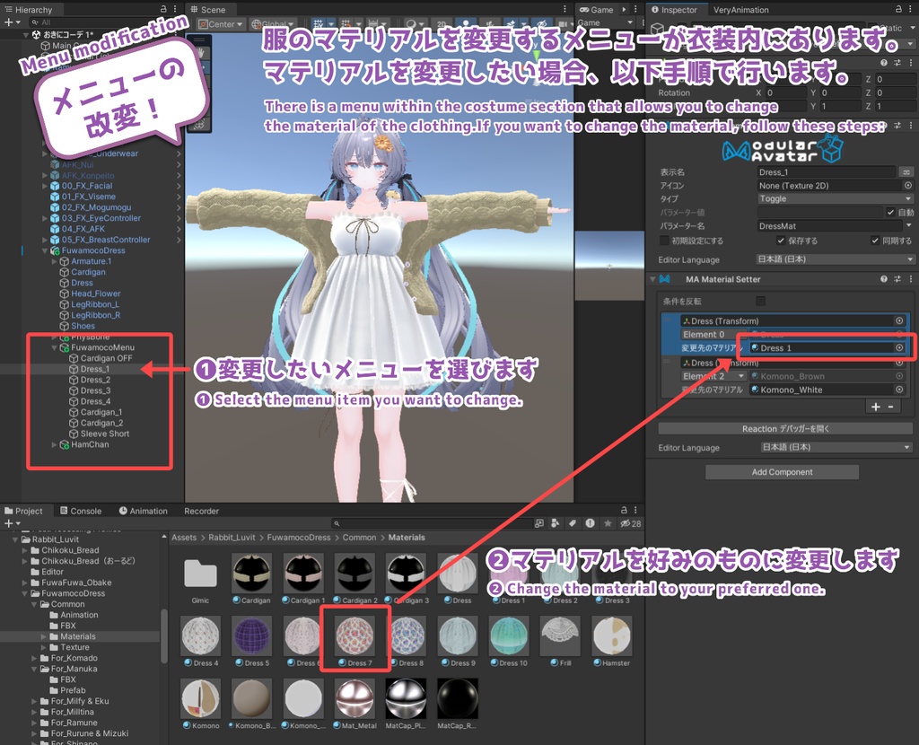Click Save search star icon in Project toolbar

click(608, 523)
